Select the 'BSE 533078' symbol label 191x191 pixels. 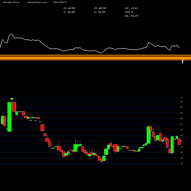[x=60, y=2]
